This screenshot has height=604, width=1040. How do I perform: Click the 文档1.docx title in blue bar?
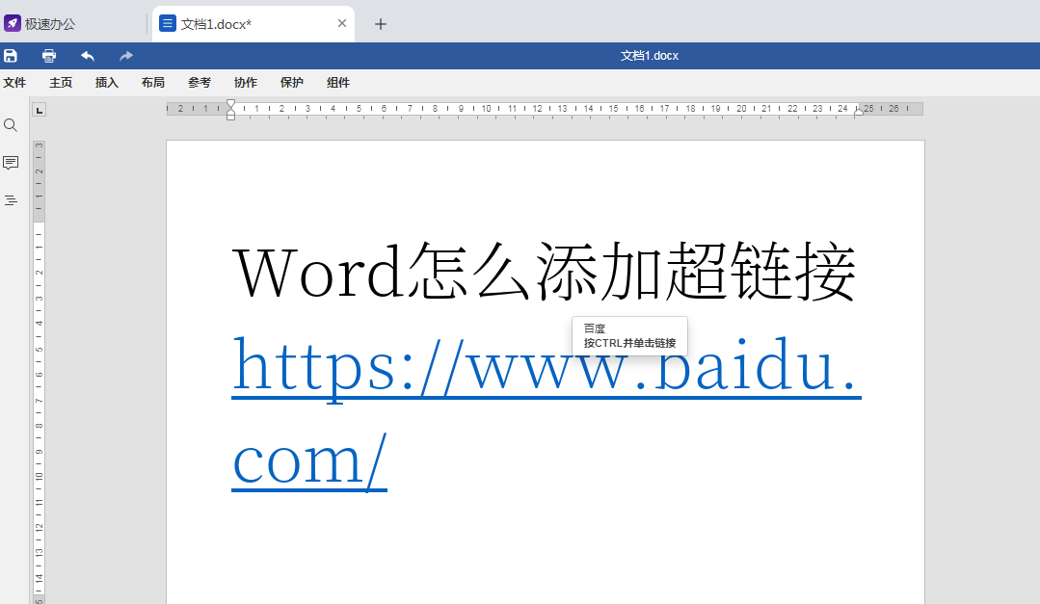(650, 56)
